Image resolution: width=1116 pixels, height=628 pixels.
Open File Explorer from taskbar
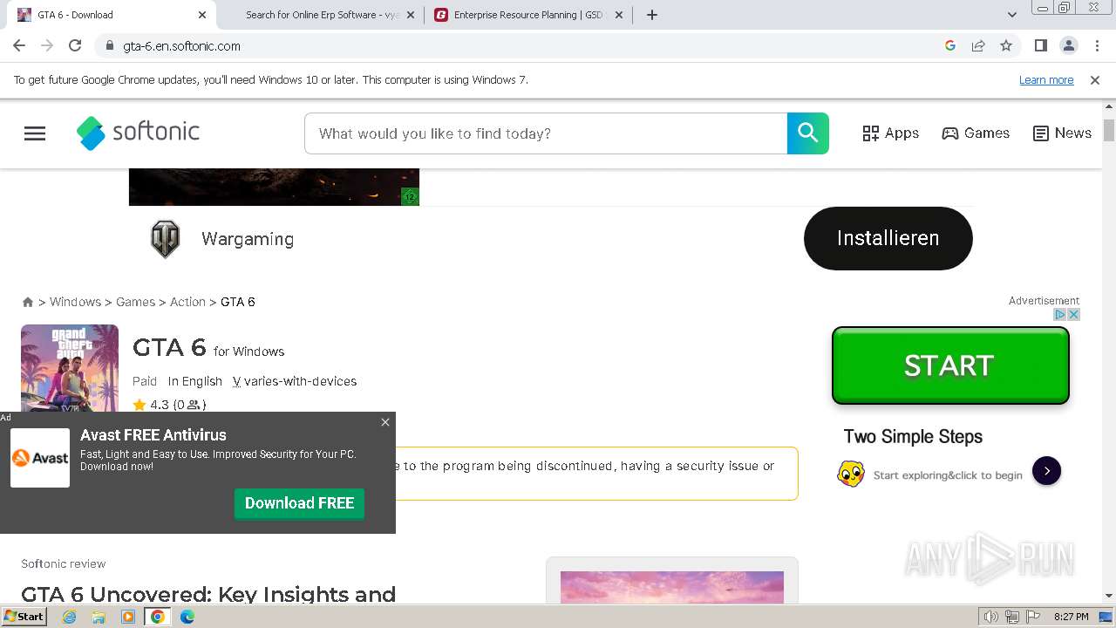(99, 617)
